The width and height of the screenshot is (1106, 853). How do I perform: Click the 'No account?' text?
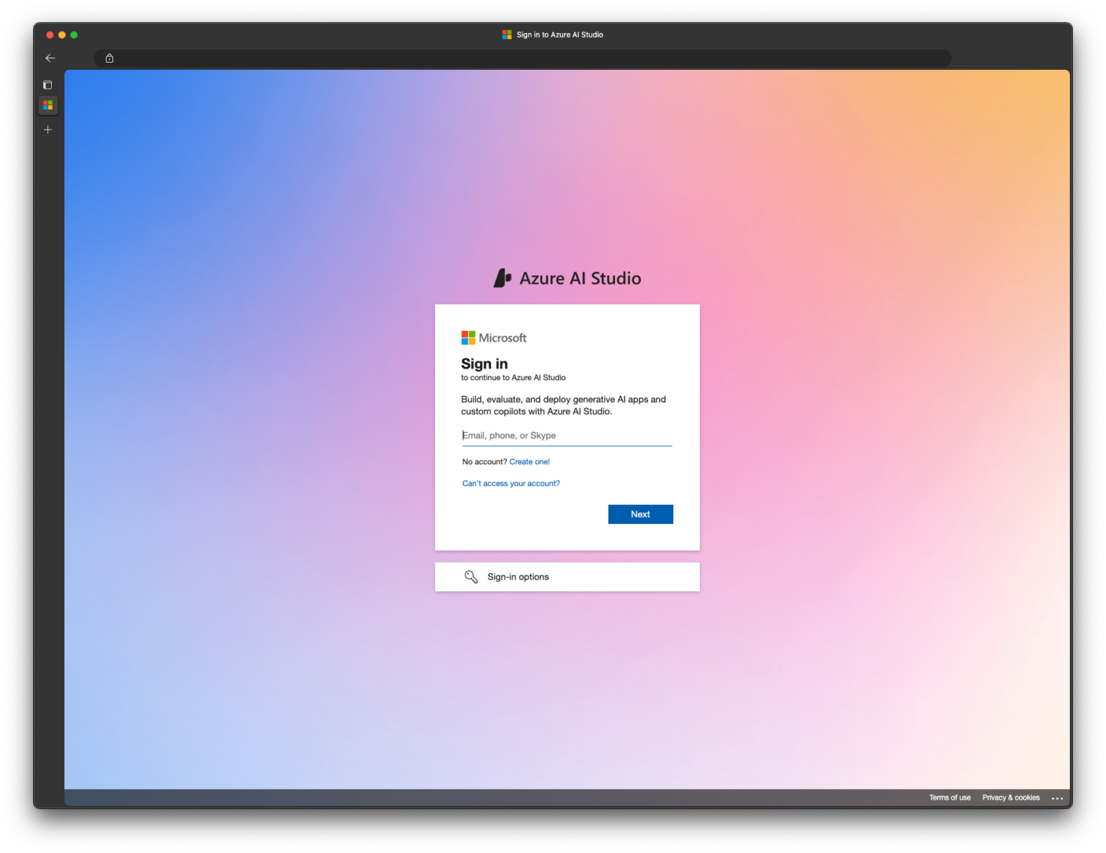point(485,462)
